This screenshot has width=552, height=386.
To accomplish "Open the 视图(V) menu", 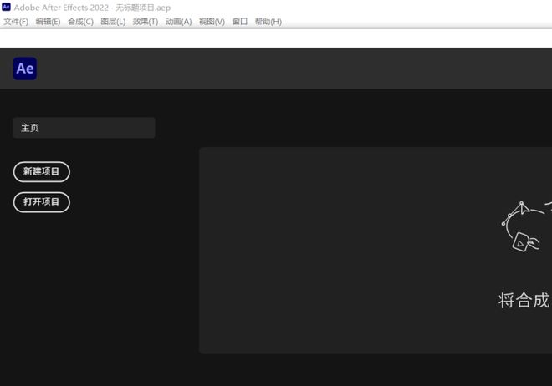I will coord(212,22).
